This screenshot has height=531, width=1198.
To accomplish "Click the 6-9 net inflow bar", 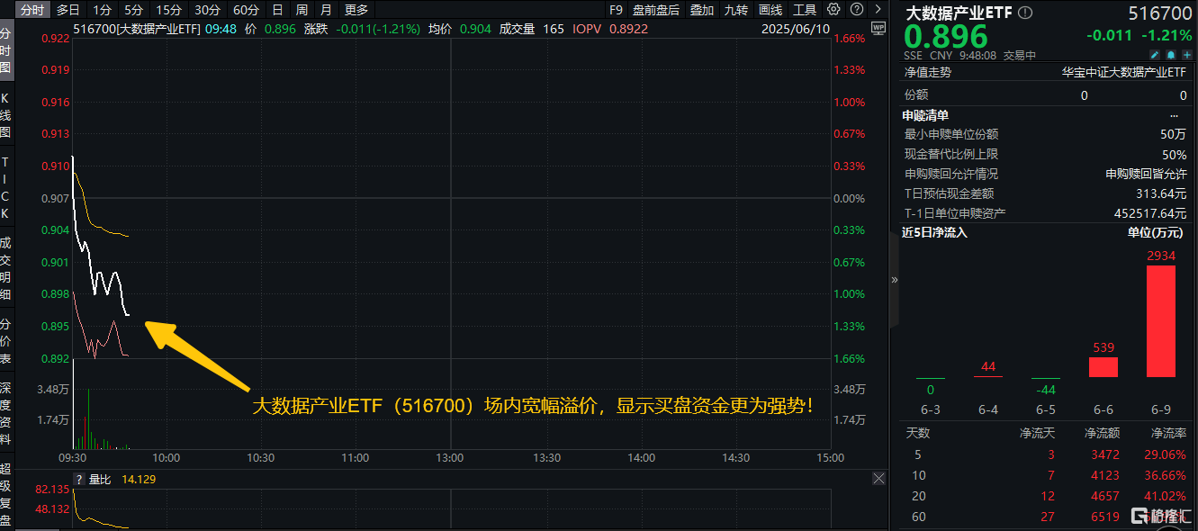I will click(1160, 320).
